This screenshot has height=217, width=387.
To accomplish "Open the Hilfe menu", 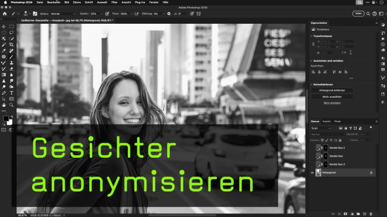I will tap(165, 2).
